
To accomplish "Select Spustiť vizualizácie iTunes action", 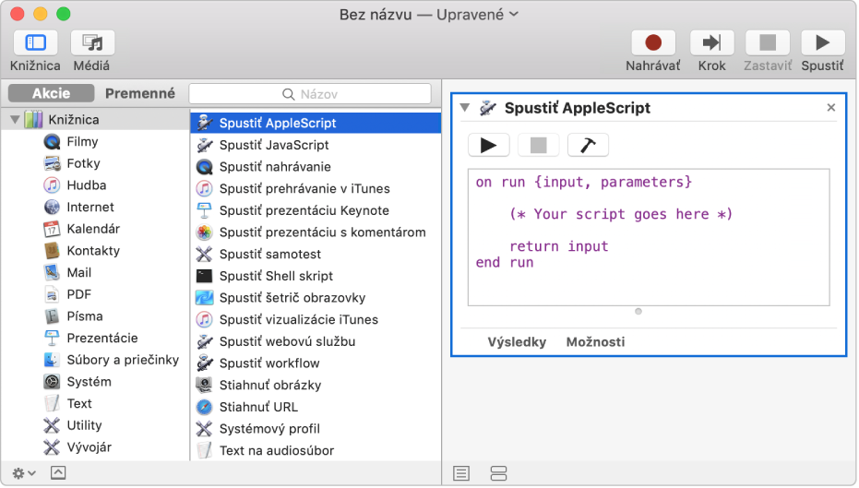I will pos(316,320).
